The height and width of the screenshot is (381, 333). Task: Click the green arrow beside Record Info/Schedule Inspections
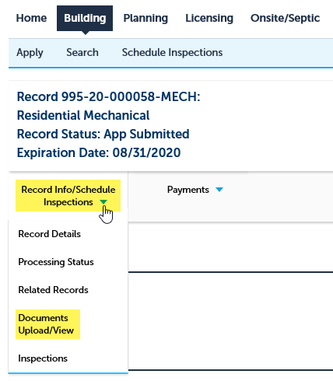[103, 202]
